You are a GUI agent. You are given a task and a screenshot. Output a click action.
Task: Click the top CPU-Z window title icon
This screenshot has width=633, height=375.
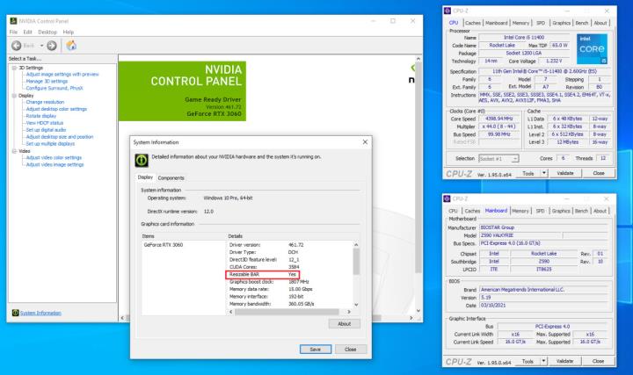point(447,11)
